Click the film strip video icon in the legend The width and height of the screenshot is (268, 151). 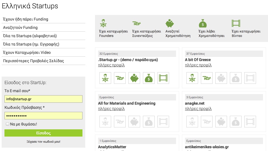click(x=236, y=23)
